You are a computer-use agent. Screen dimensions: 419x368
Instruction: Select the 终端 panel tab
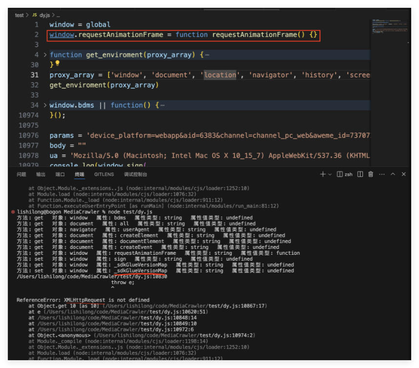(x=80, y=174)
